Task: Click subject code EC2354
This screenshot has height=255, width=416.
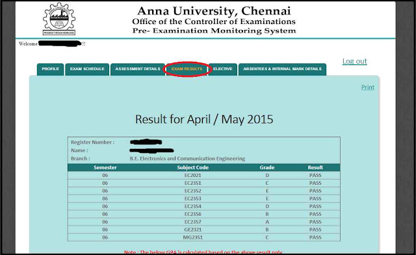Action: click(193, 206)
